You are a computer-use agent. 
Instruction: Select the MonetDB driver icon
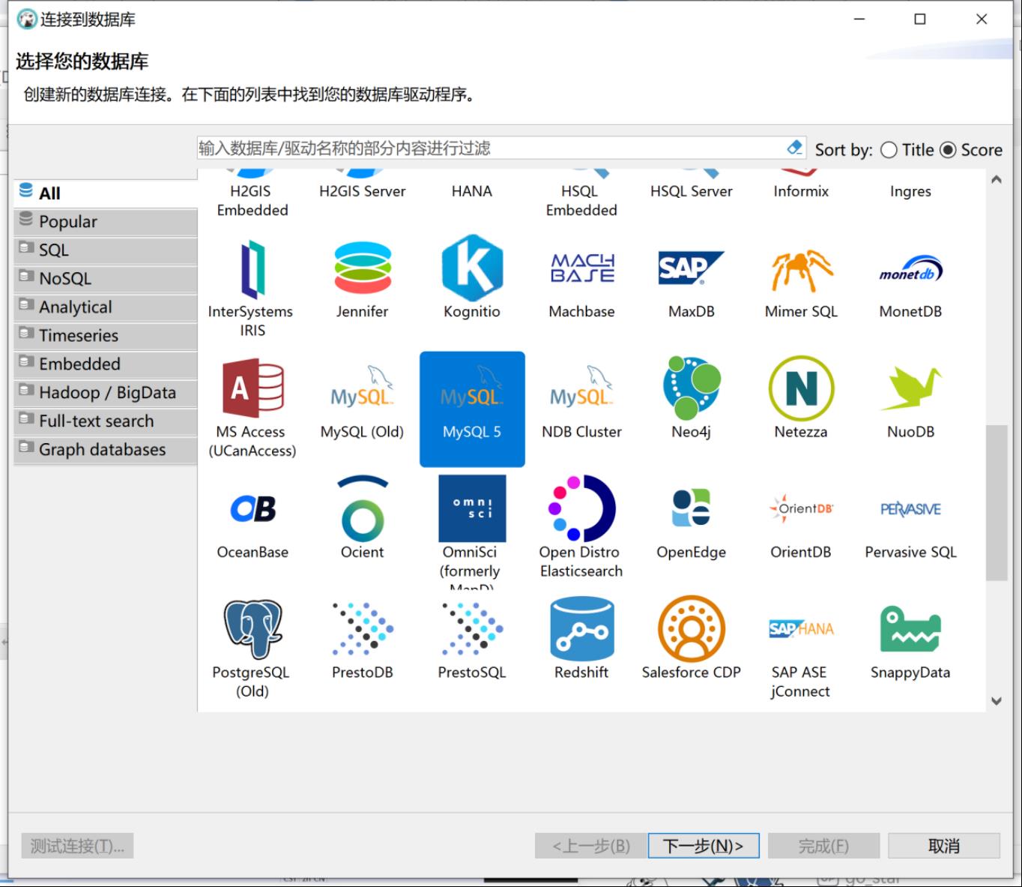910,269
